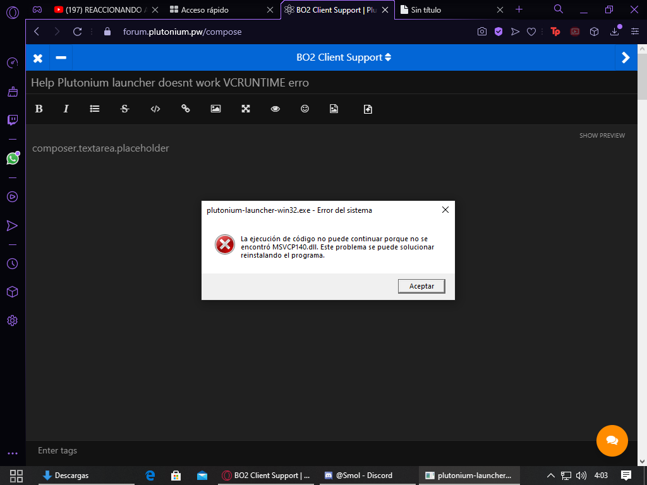Toggle the preview using the eye icon
This screenshot has width=647, height=485.
coord(275,109)
